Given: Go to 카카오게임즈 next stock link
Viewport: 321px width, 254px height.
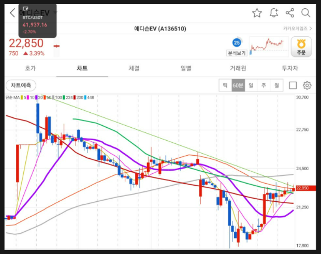Looking at the screenshot, I should click(x=298, y=28).
